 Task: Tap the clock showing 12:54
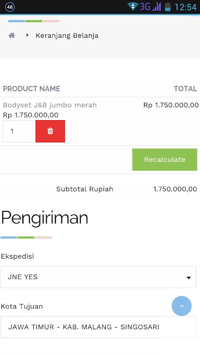coord(185,7)
